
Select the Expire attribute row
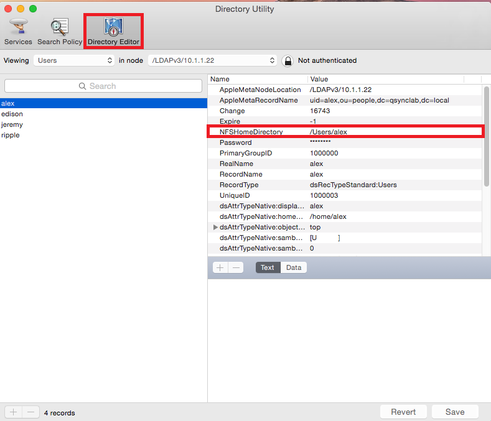pyautogui.click(x=345, y=121)
